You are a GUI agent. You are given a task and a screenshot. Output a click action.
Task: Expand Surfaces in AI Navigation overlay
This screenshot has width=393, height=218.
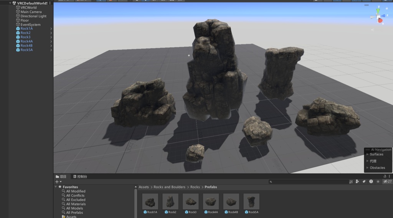click(367, 154)
